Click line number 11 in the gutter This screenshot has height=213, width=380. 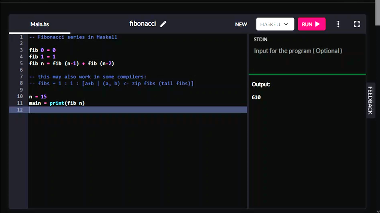pos(20,103)
